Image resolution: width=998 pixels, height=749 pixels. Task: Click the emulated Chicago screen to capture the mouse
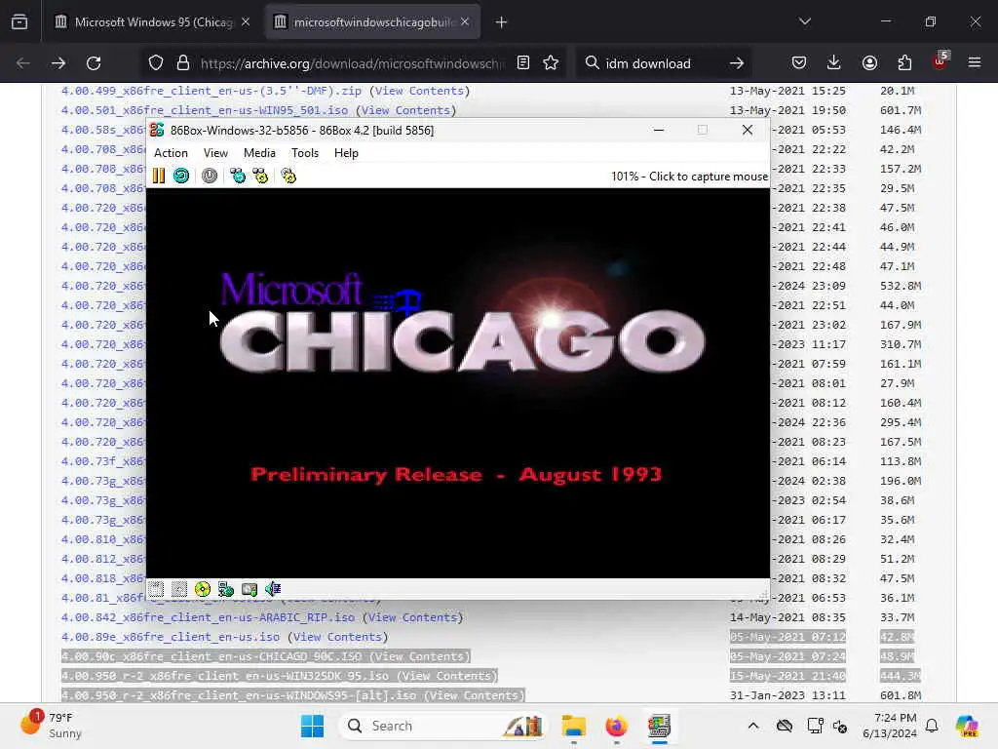coord(458,382)
